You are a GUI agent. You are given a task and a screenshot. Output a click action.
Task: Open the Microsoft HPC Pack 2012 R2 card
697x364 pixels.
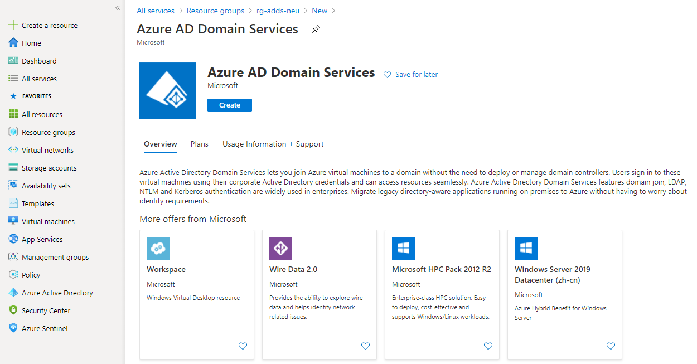(x=442, y=269)
